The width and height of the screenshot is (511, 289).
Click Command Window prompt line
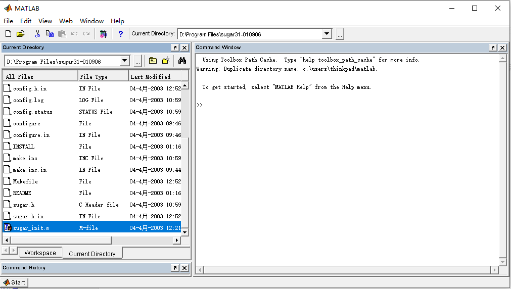coord(347,105)
